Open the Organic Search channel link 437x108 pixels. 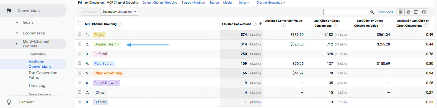click(x=107, y=44)
